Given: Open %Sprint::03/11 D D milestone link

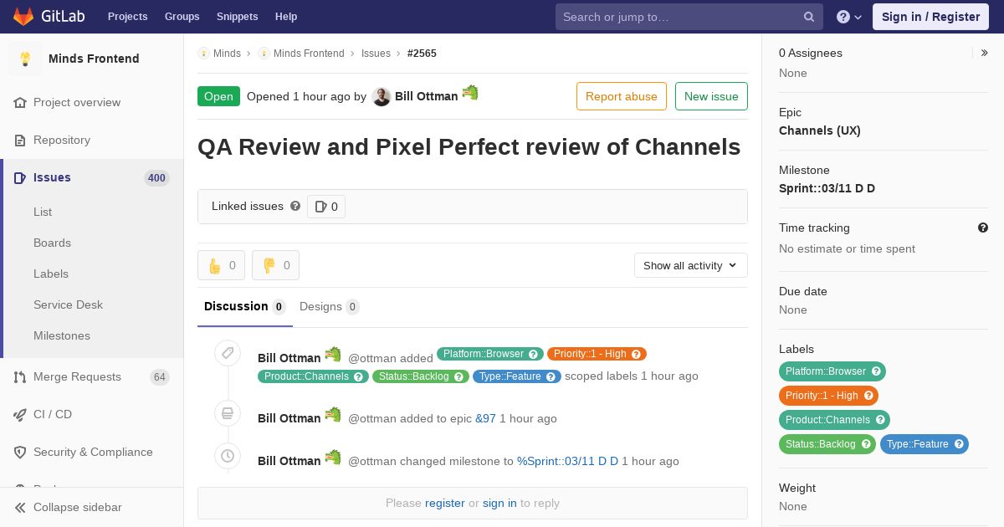Looking at the screenshot, I should point(567,461).
